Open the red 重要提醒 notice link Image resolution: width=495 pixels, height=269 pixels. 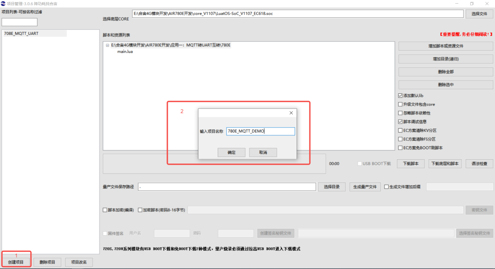[466, 34]
